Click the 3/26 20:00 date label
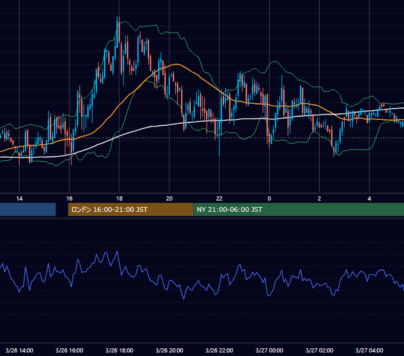The image size is (404, 356). [169, 350]
